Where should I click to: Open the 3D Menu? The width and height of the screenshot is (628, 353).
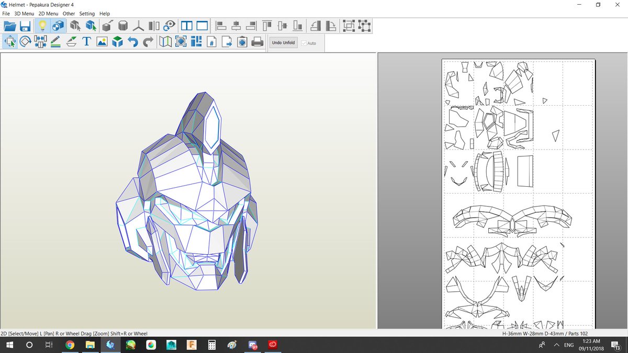click(x=24, y=14)
